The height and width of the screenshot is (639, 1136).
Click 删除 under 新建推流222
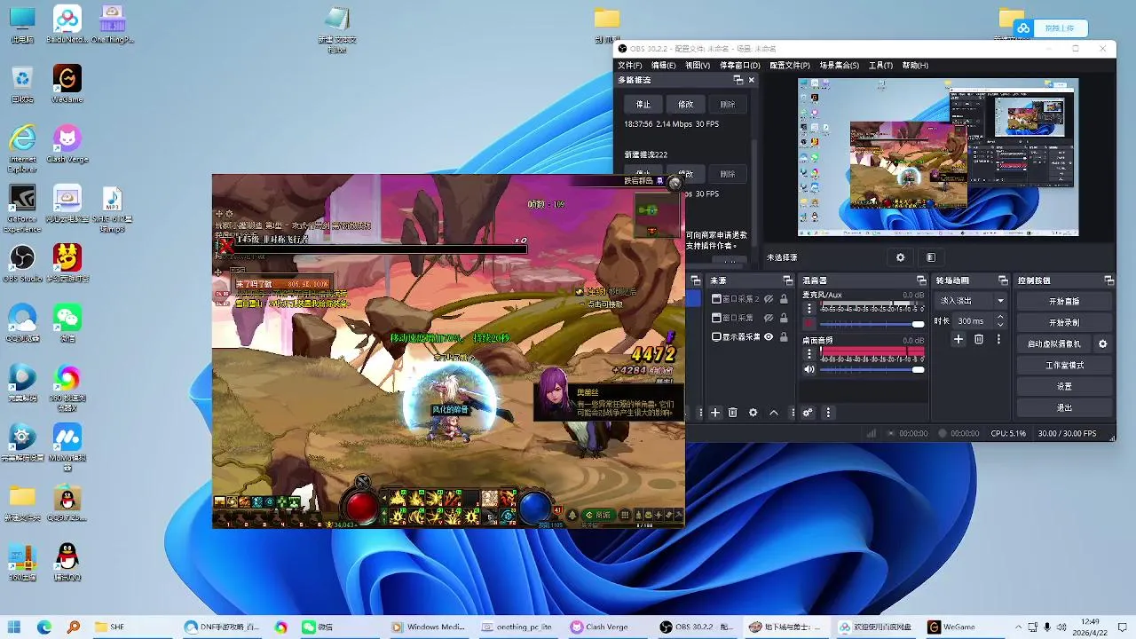point(728,174)
